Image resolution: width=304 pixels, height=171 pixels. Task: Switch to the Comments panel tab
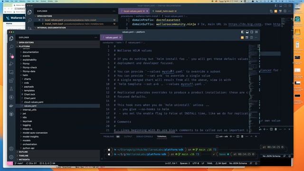click(x=176, y=136)
